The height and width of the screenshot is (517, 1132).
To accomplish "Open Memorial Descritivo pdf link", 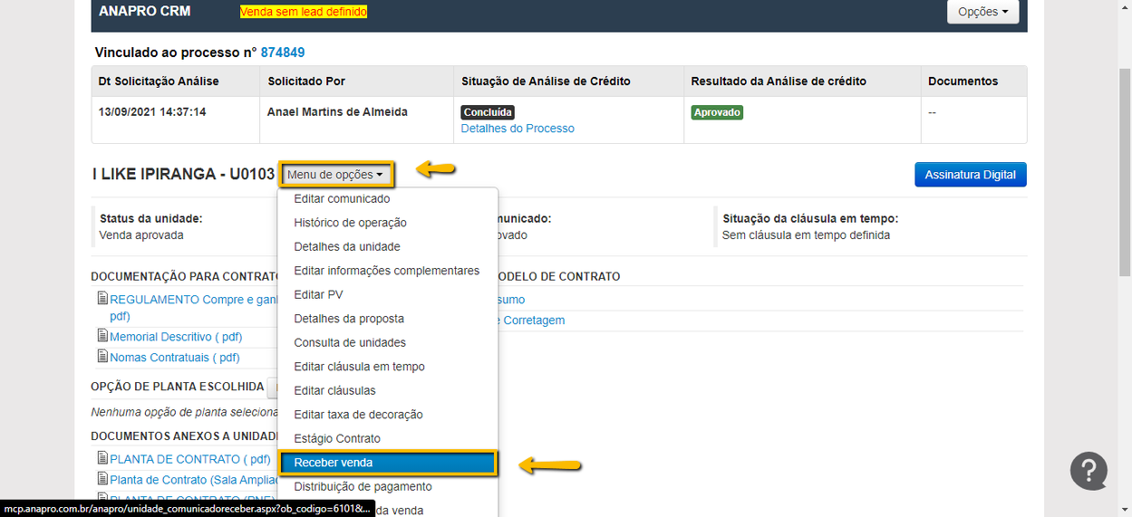I will coord(174,337).
